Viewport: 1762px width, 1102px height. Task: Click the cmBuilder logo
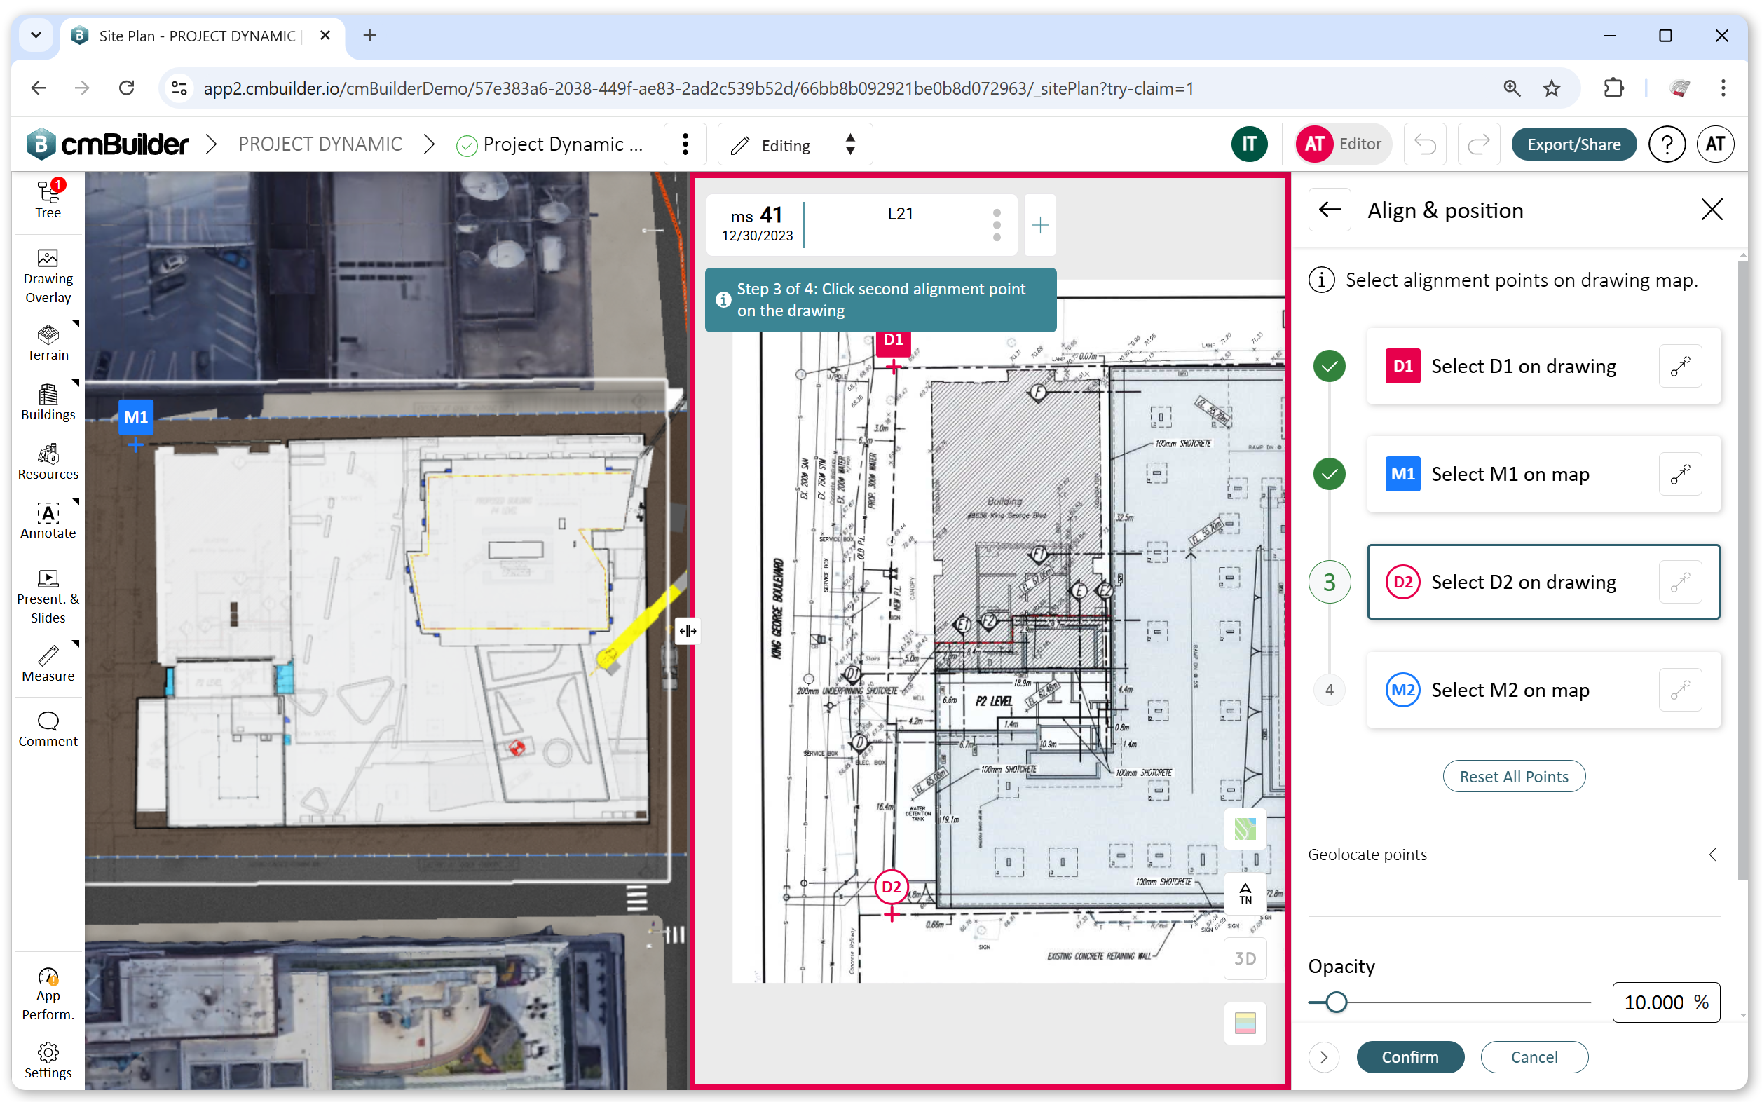coord(108,144)
